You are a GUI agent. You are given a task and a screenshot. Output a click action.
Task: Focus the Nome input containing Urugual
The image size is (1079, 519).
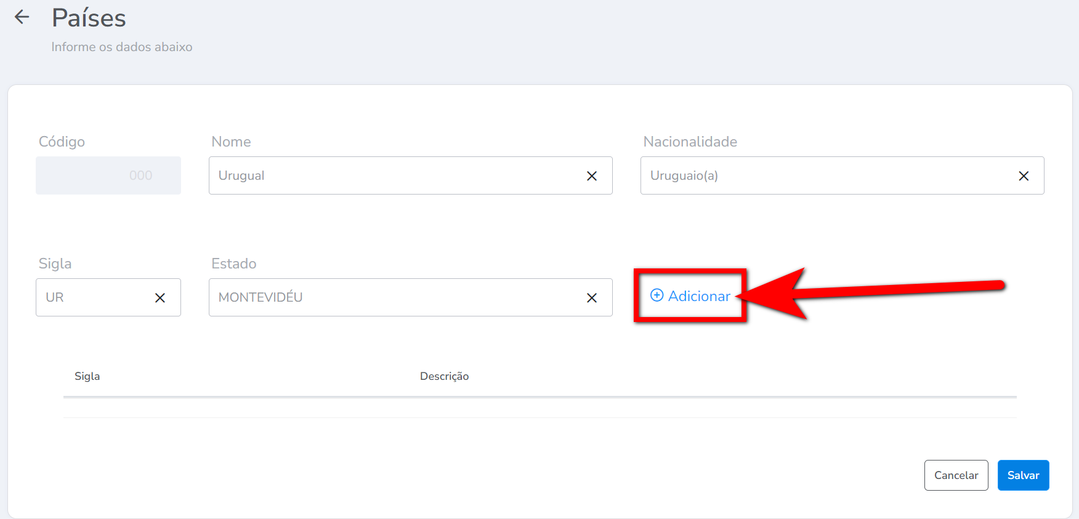tap(394, 176)
